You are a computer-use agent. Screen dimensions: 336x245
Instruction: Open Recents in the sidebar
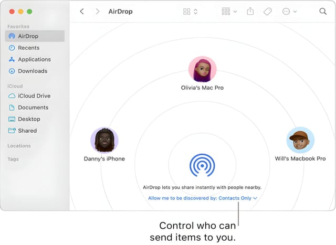28,48
